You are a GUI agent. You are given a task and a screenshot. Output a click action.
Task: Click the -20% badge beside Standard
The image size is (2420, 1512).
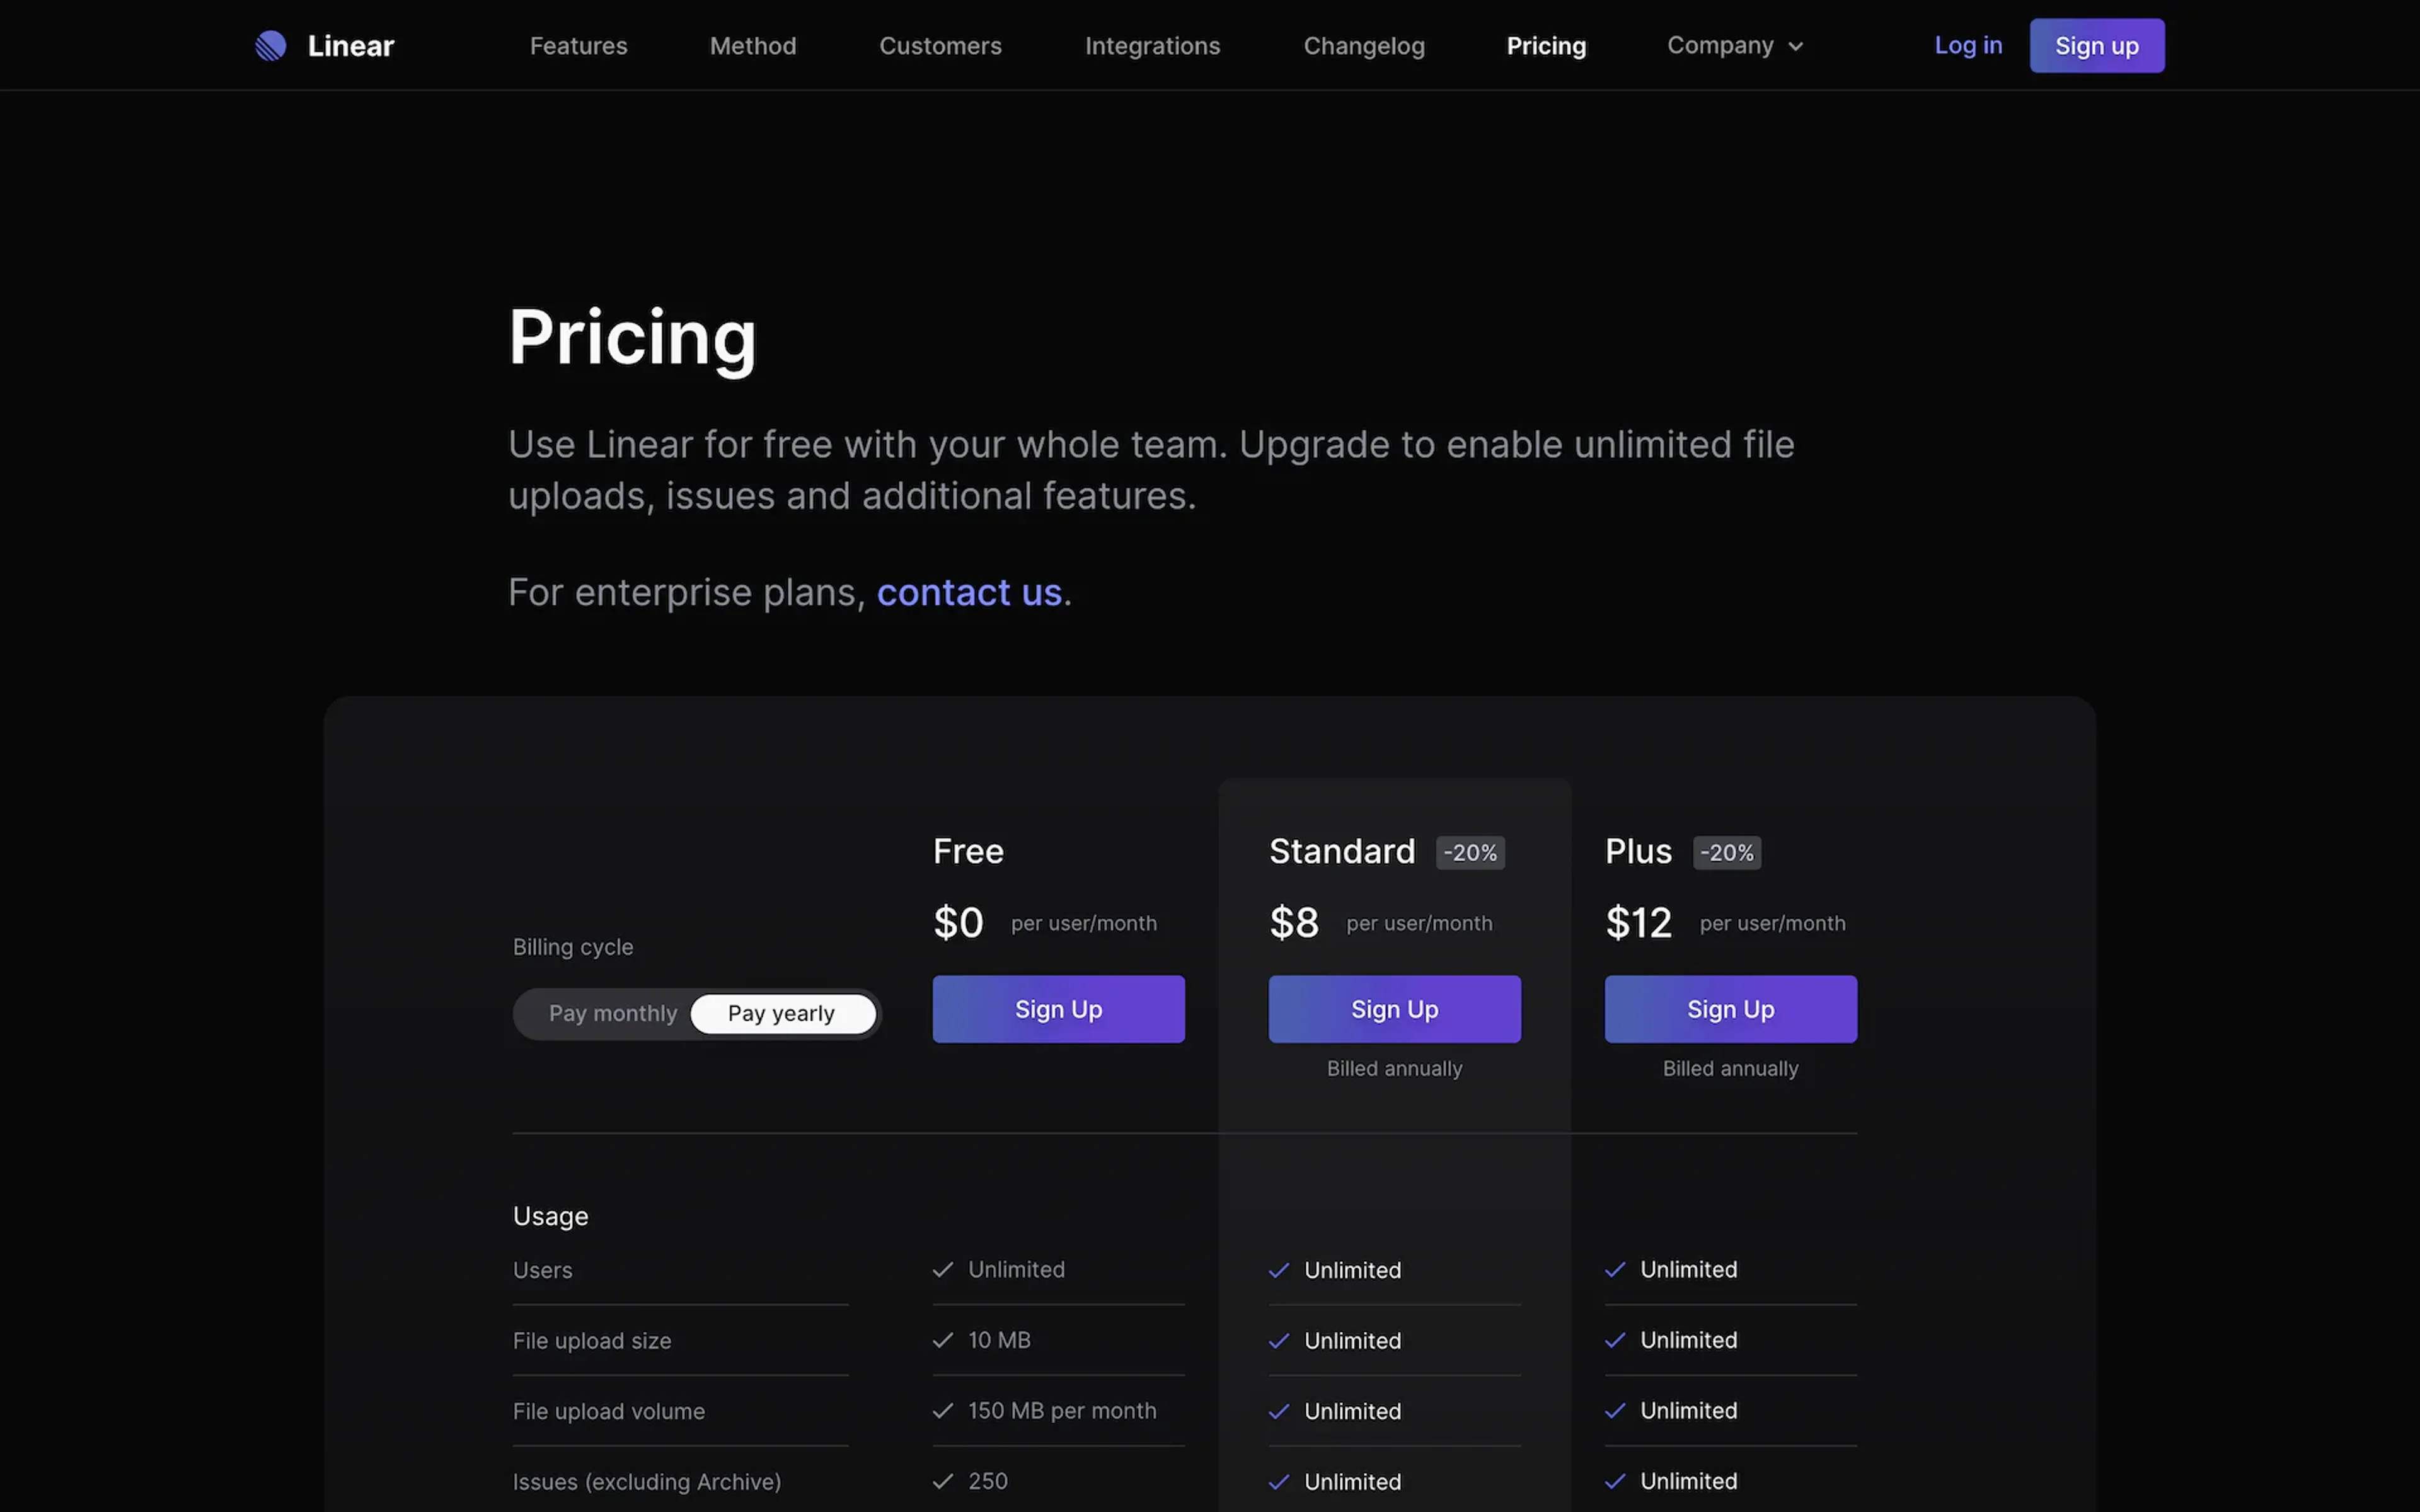coord(1470,853)
